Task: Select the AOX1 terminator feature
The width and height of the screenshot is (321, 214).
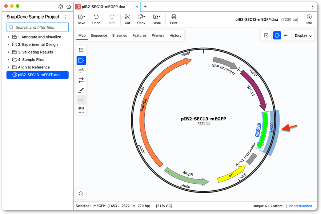Action: pyautogui.click(x=252, y=159)
